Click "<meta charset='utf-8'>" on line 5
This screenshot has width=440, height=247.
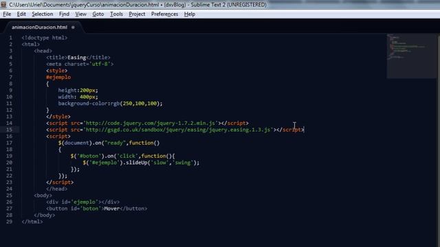click(80, 64)
